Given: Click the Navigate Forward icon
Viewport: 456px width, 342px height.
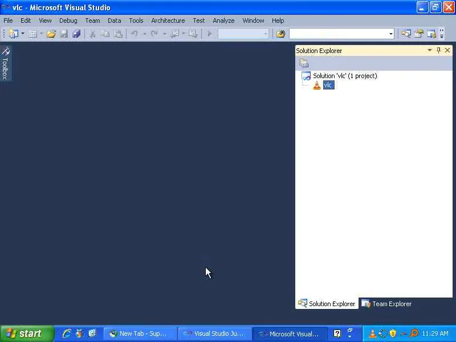Looking at the screenshot, I should pos(192,34).
